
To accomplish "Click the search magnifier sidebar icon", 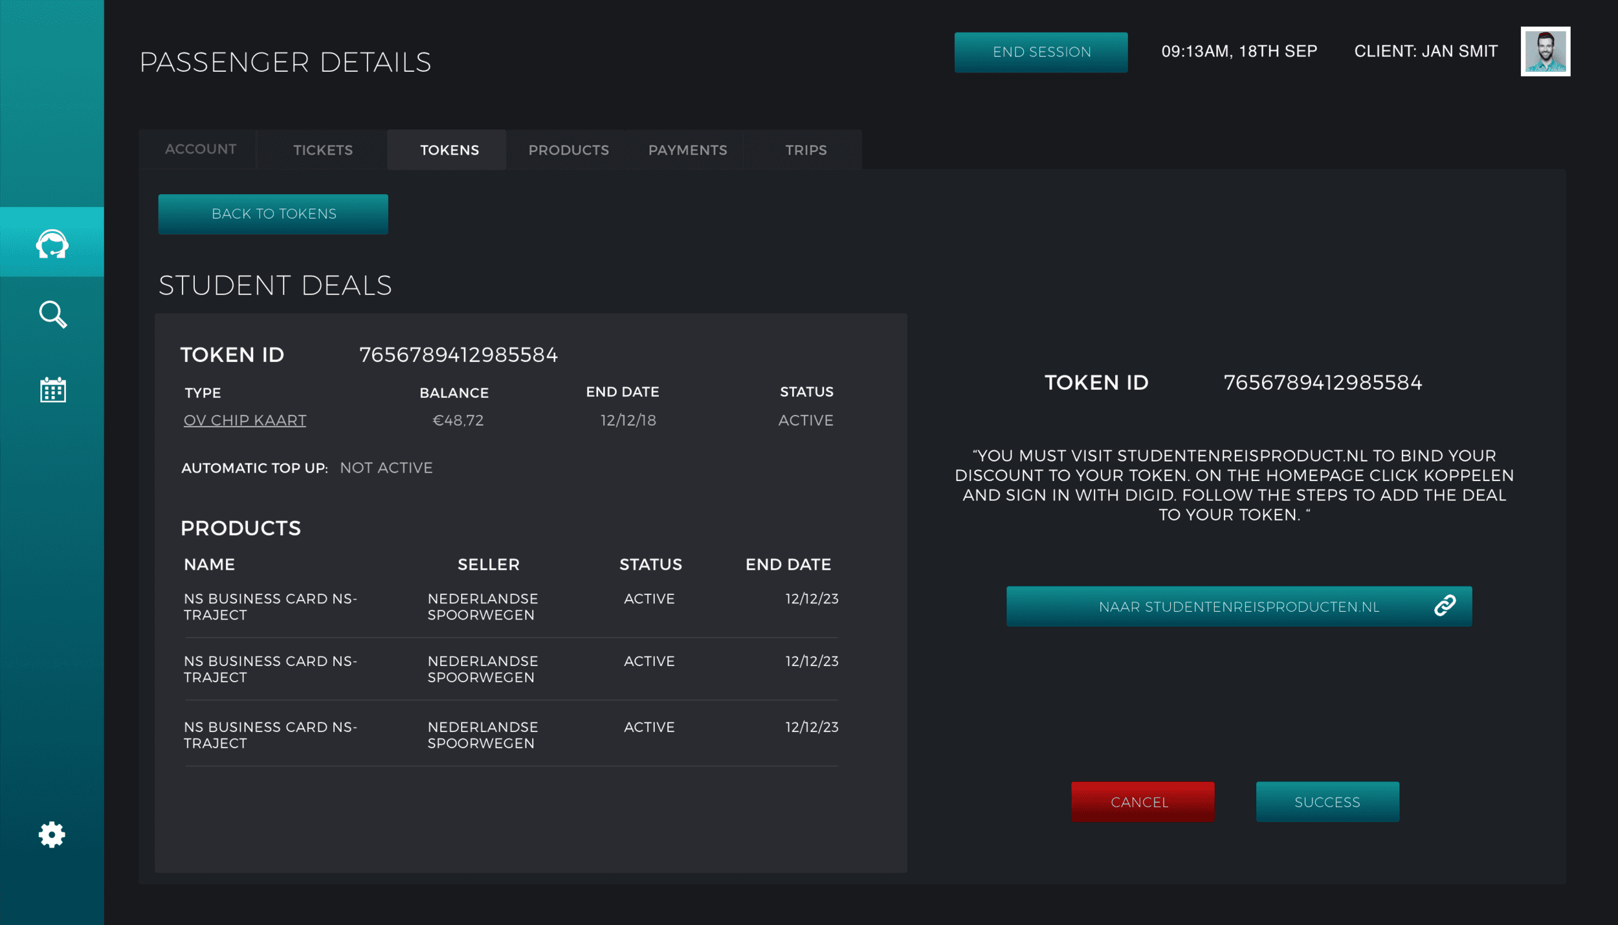I will [x=52, y=315].
